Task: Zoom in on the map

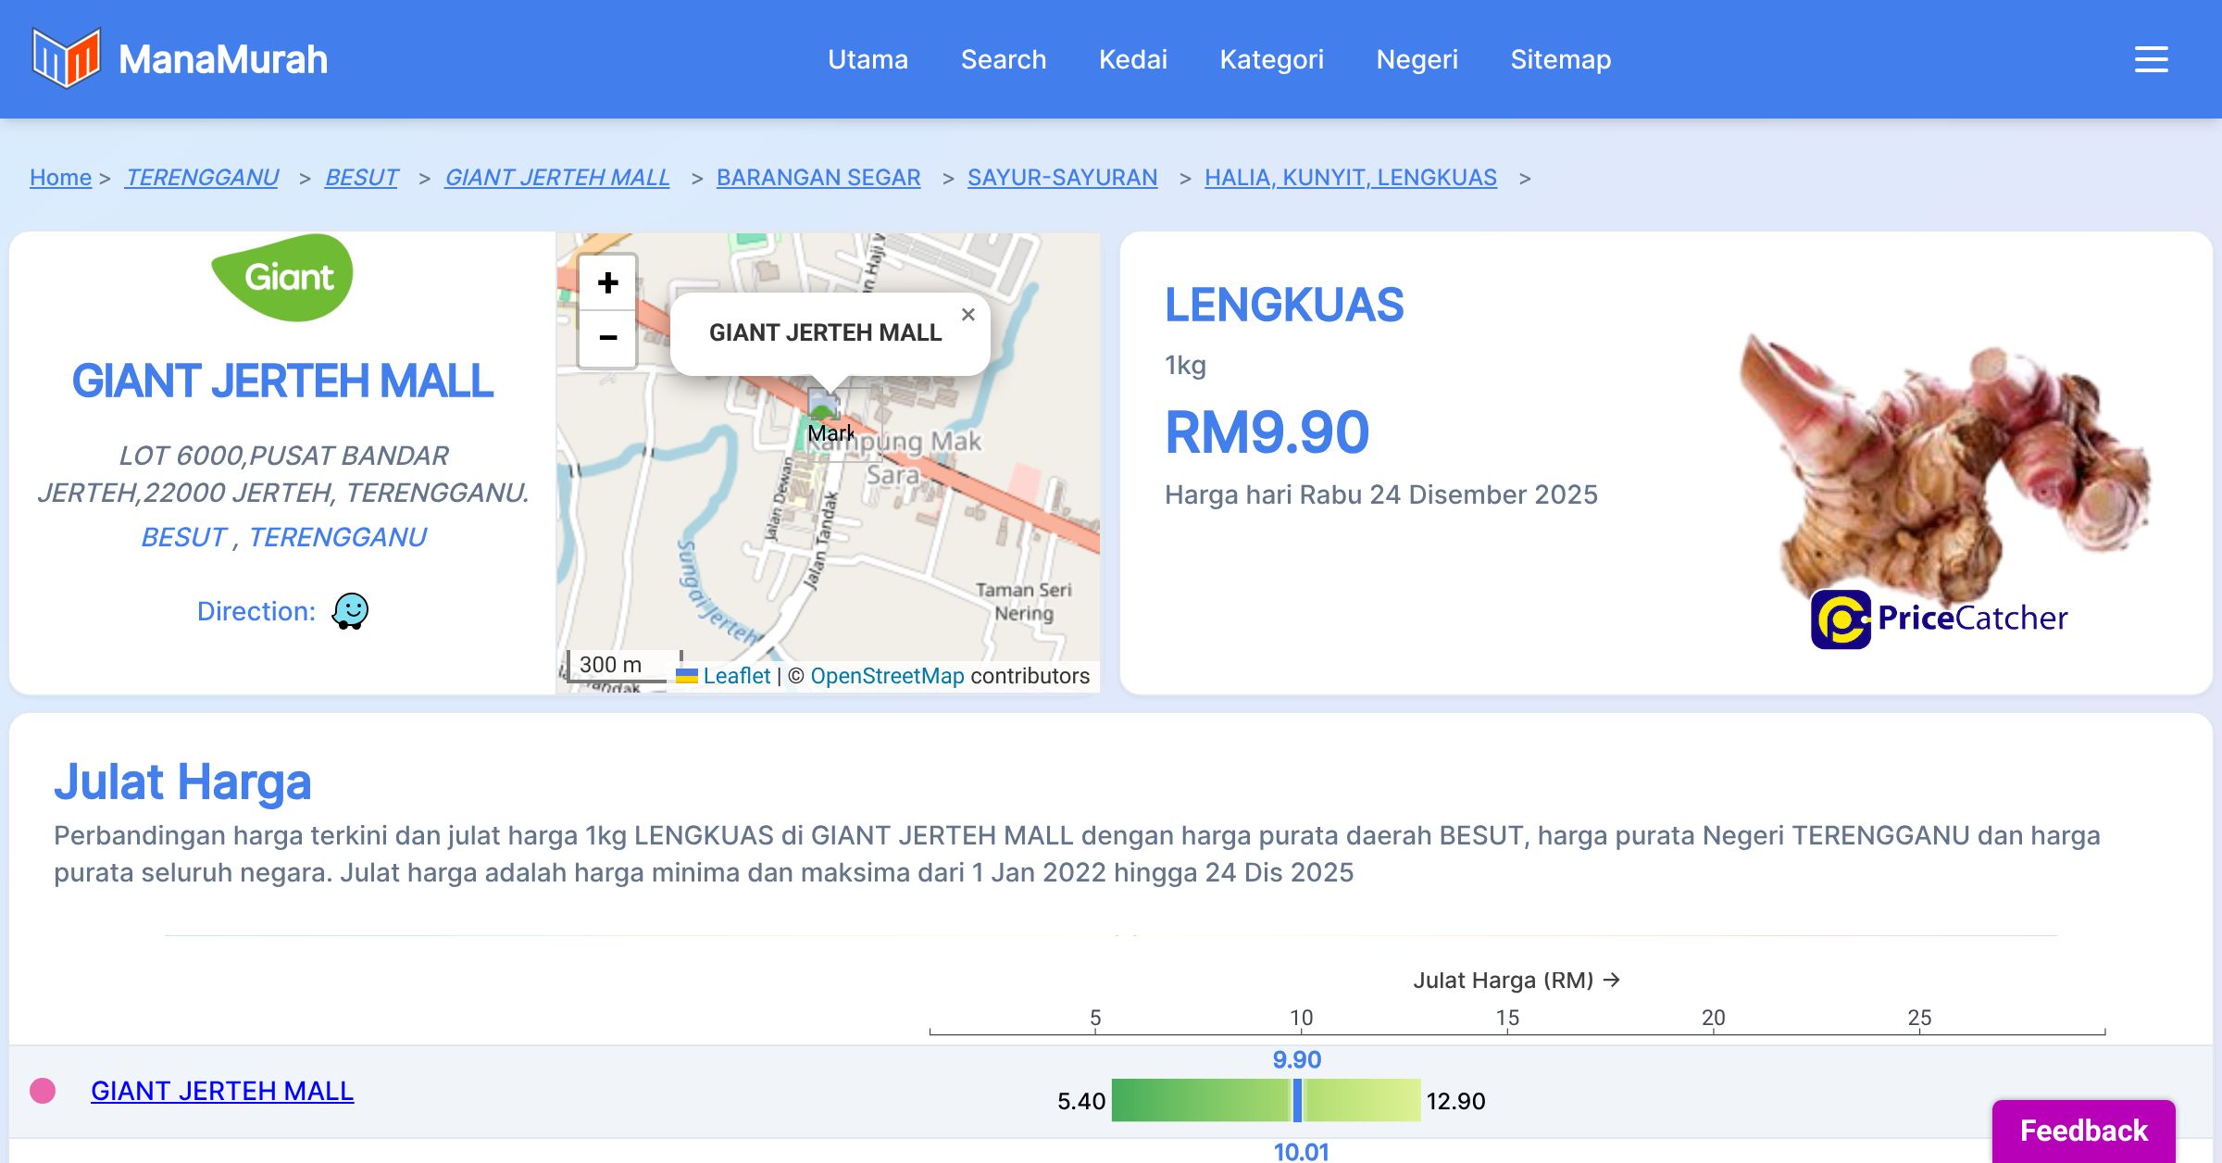Action: [607, 283]
